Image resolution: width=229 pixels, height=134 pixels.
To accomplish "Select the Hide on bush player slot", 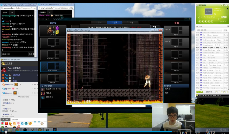I will tap(53, 67).
